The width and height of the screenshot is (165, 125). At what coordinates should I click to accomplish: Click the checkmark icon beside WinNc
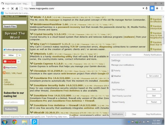pyautogui.click(x=31, y=17)
